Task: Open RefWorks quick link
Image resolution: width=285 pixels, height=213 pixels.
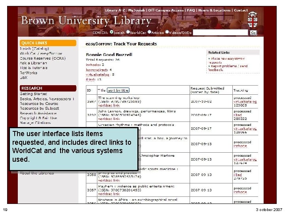Action: 28,73
